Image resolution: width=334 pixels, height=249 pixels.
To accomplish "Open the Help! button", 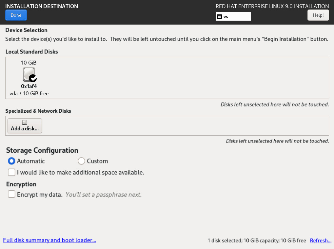I will click(x=318, y=15).
